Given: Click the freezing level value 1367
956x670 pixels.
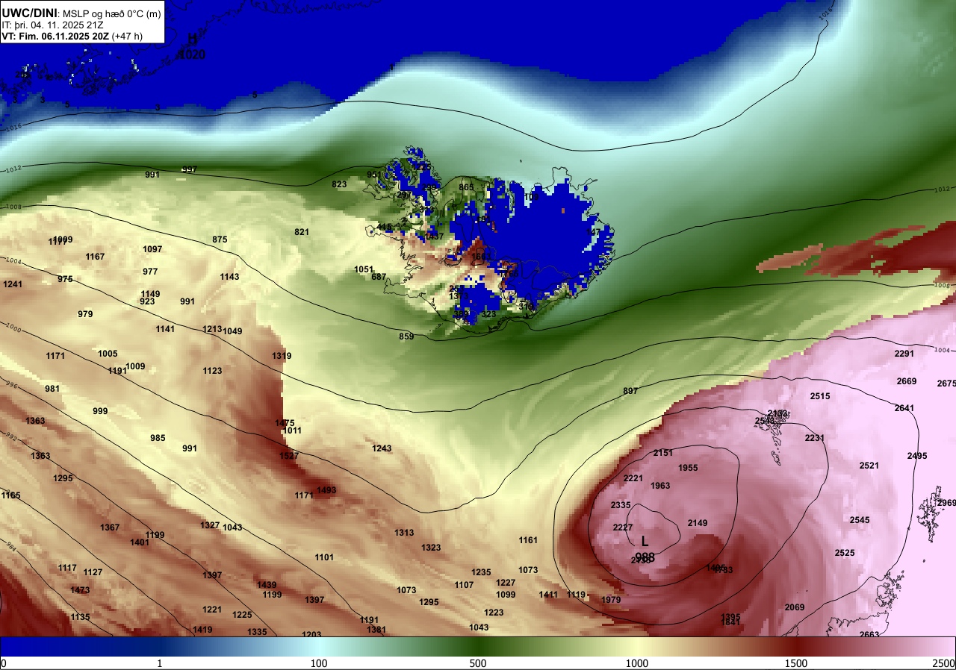Looking at the screenshot, I should (x=110, y=527).
